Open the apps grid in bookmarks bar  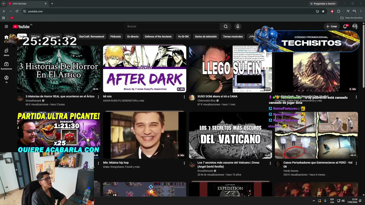point(3,18)
